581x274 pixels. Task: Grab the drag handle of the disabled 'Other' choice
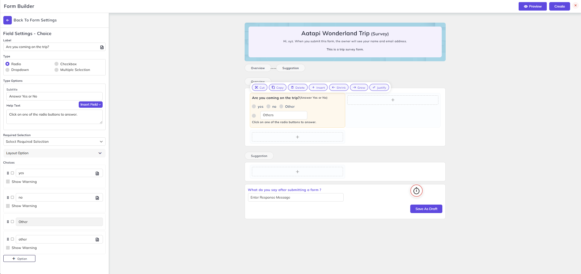coord(8,222)
